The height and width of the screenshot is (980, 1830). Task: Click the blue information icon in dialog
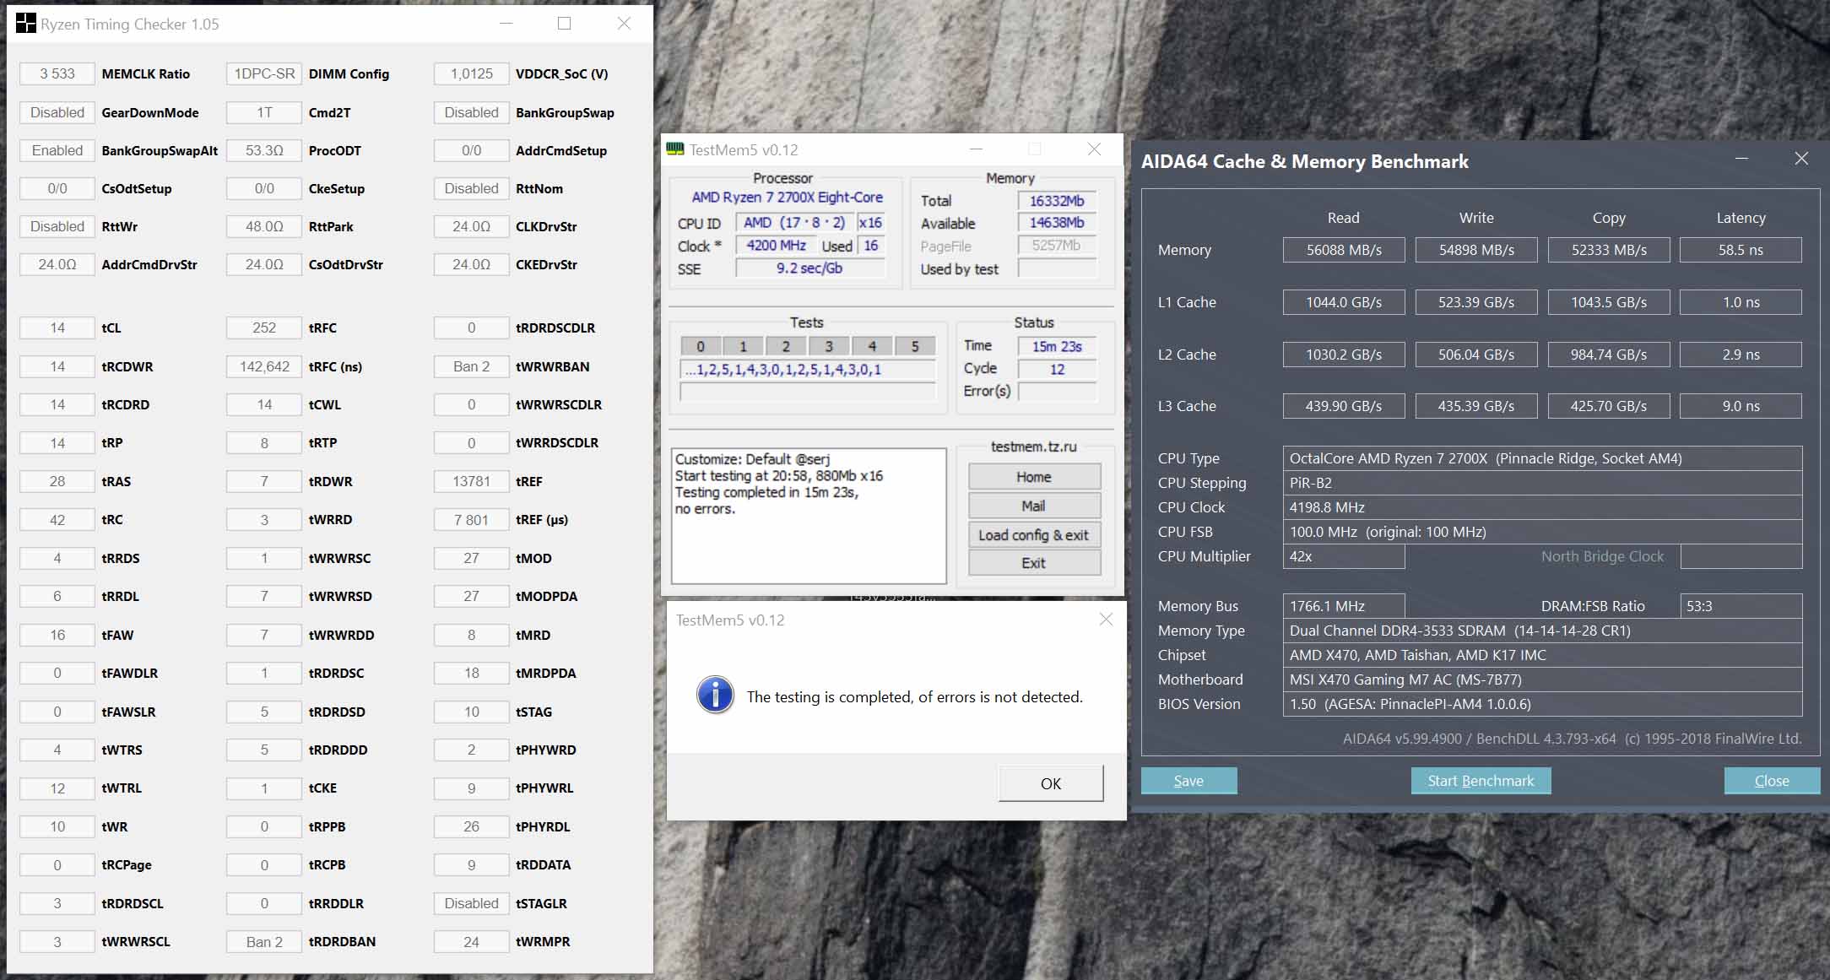pos(715,696)
